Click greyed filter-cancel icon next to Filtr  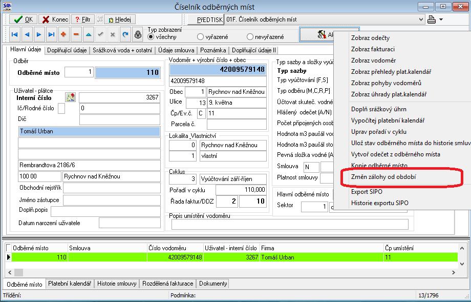click(100, 19)
